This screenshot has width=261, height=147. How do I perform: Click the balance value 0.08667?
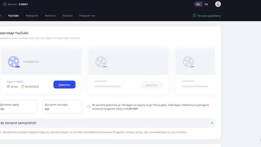coord(23,4)
